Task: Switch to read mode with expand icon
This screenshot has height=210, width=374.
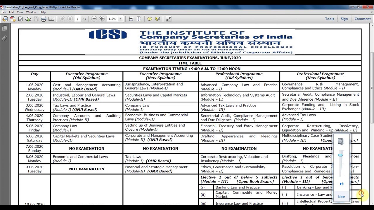Action: pos(169,19)
